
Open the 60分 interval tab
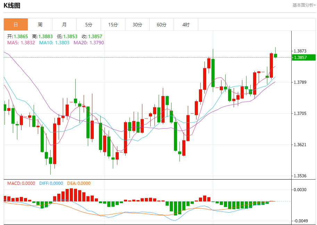tap(161, 25)
